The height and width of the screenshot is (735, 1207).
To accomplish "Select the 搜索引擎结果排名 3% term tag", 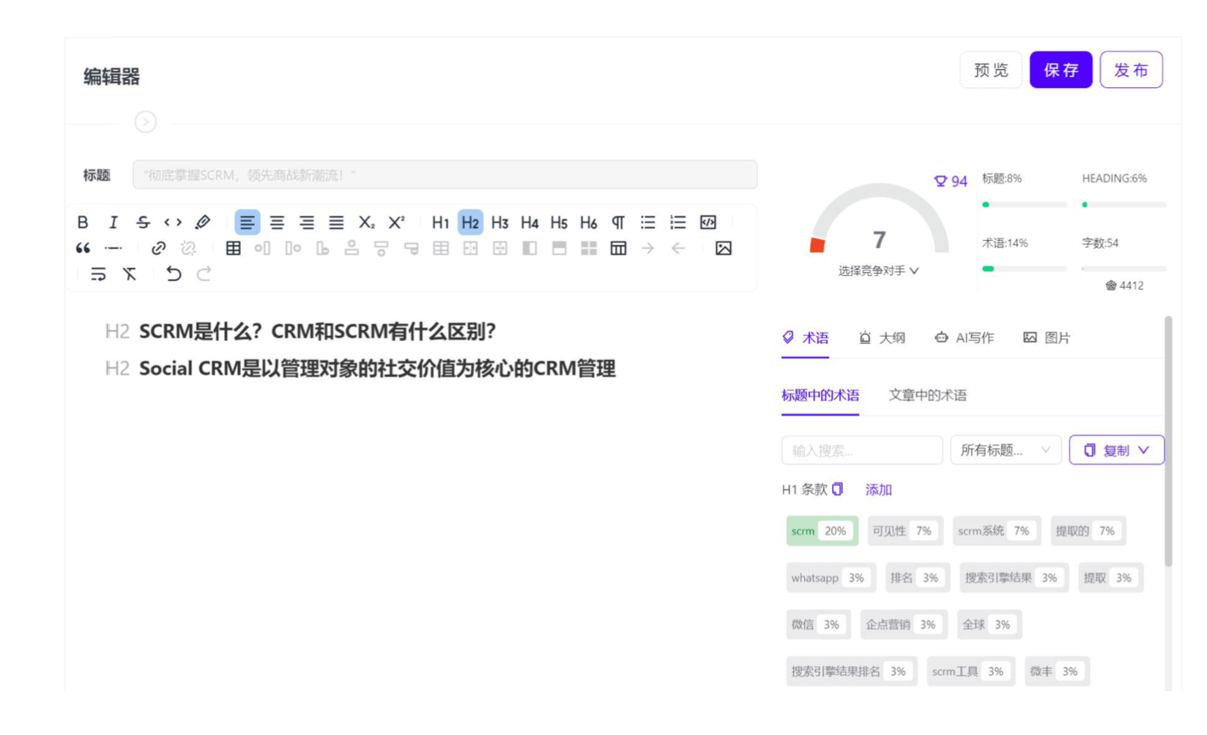I will click(x=851, y=671).
